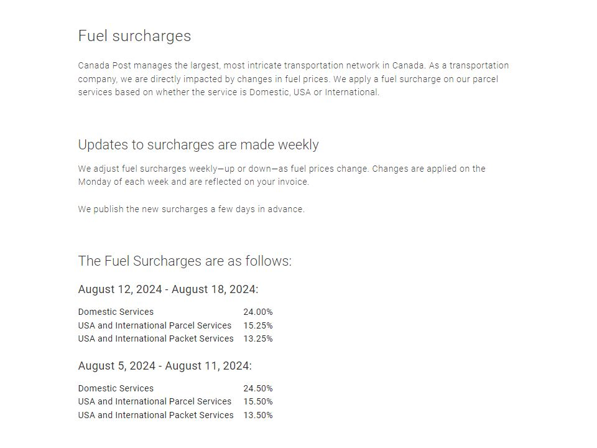Select the "Updates to surcharges are made weekly" heading
Image resolution: width=597 pixels, height=448 pixels.
click(x=198, y=145)
